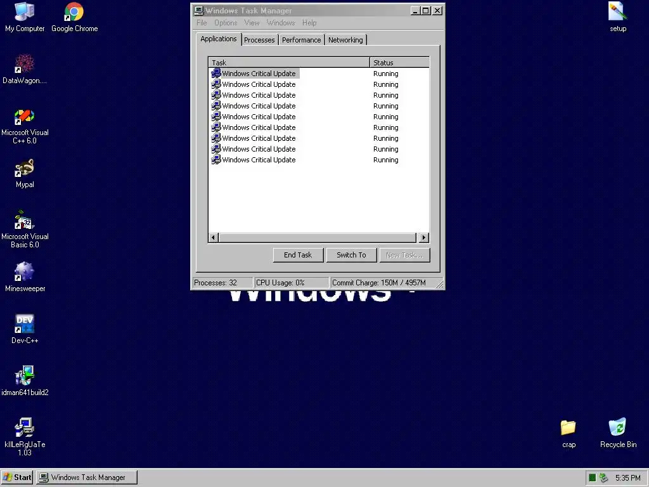Open the View menu
This screenshot has height=487, width=649.
click(x=252, y=23)
